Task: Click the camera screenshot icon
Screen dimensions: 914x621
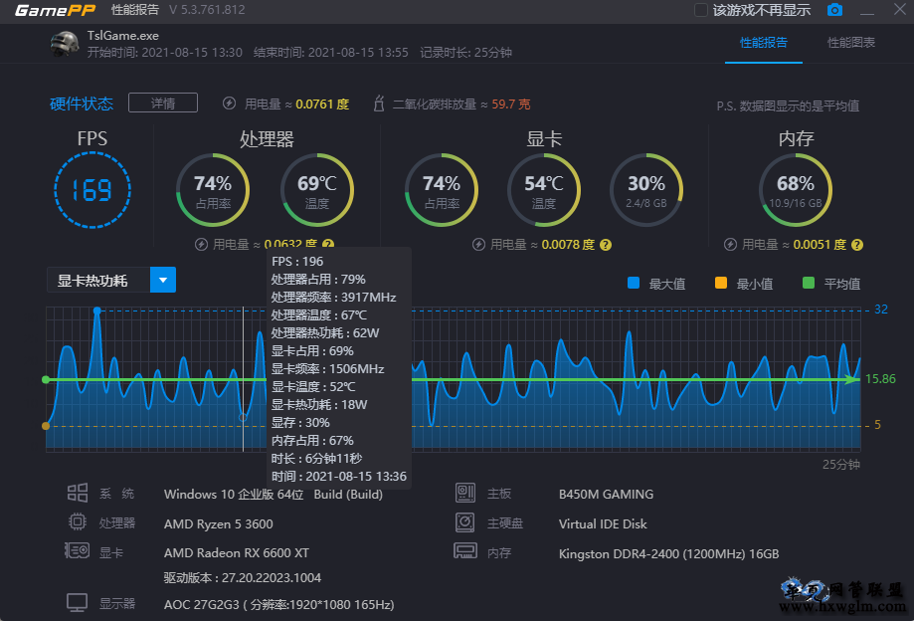Action: click(x=834, y=10)
